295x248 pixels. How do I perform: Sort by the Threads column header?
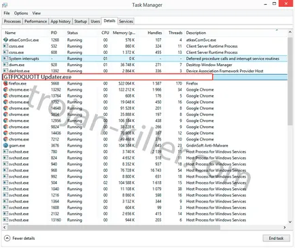[x=175, y=33]
